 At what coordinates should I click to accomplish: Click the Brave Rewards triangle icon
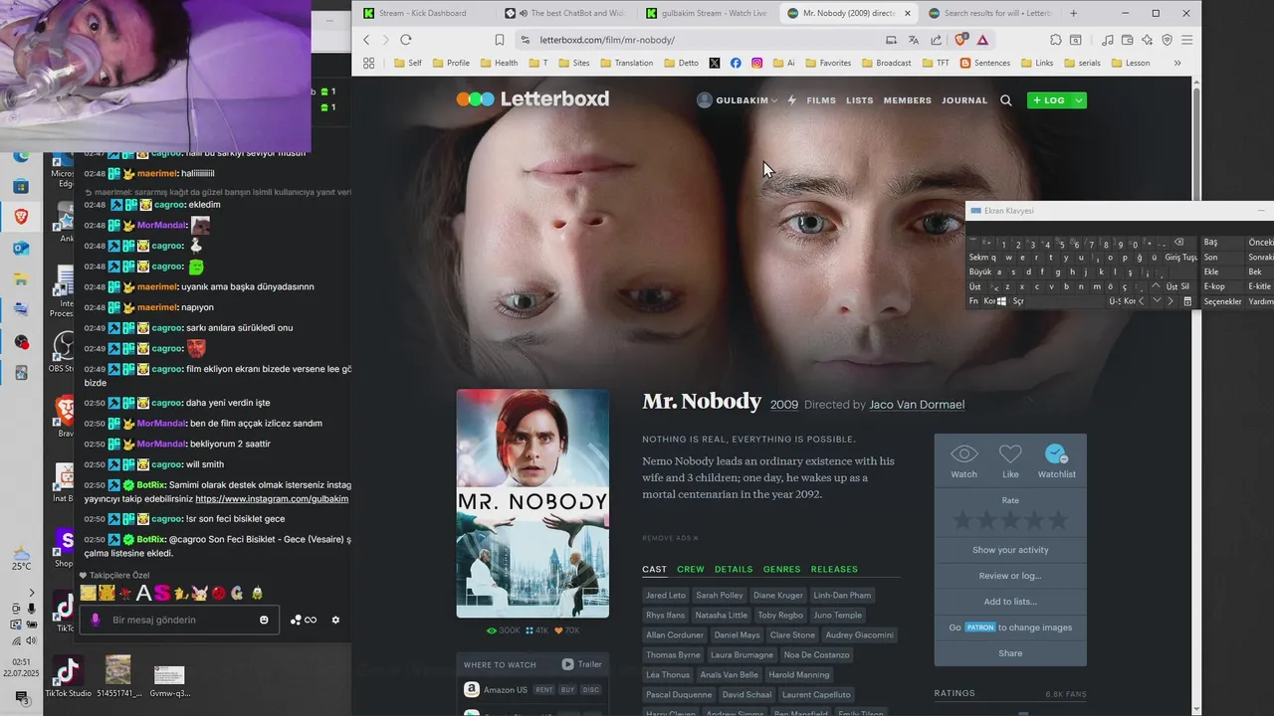click(x=982, y=40)
